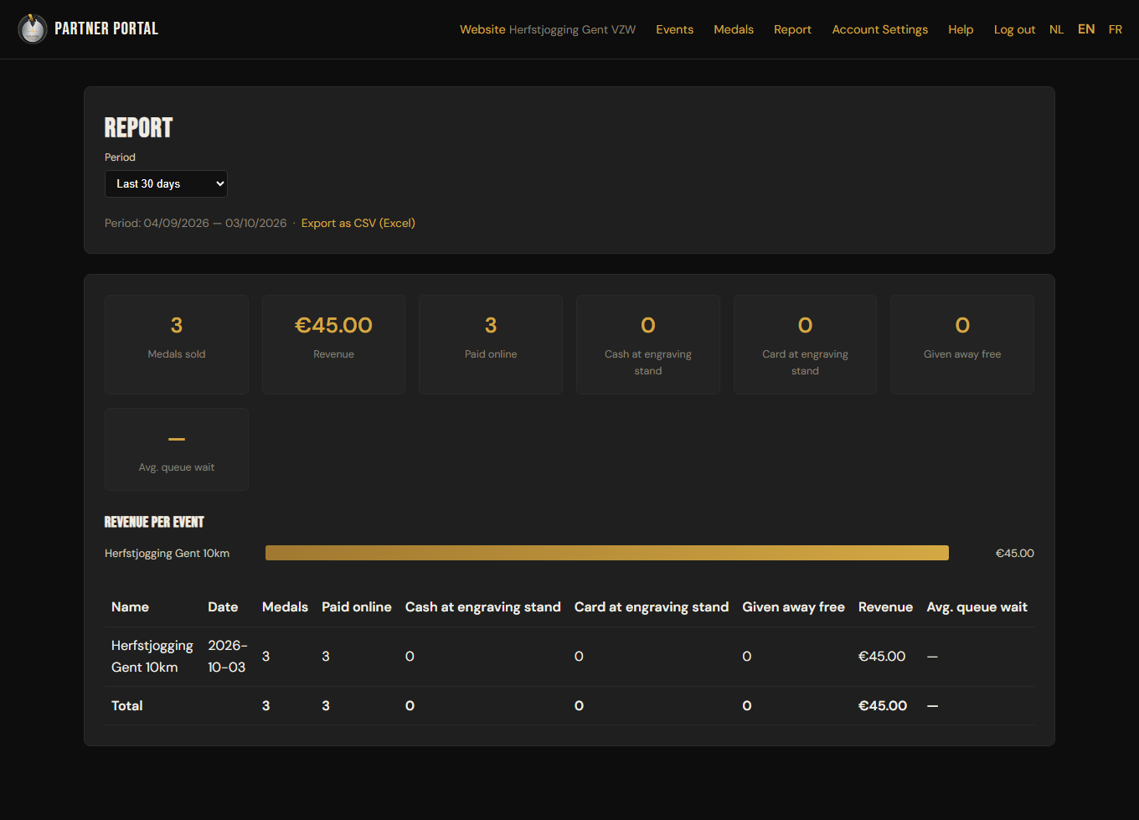
Task: Click the Medals table column header
Action: [285, 607]
